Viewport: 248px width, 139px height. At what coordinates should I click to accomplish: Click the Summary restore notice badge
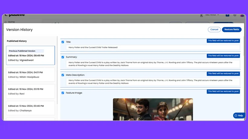point(223,56)
